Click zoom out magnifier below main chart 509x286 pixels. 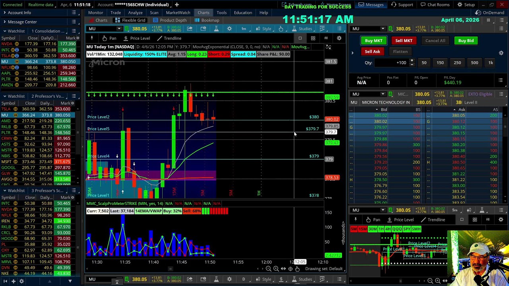(268, 269)
